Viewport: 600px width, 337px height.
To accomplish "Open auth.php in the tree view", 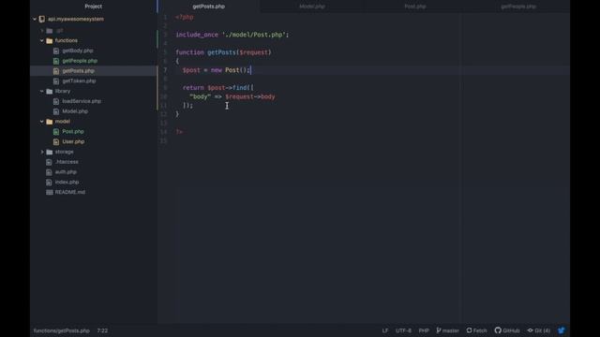I will coord(66,172).
